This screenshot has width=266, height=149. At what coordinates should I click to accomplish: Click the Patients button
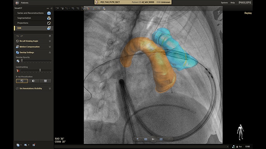[x=25, y=3]
